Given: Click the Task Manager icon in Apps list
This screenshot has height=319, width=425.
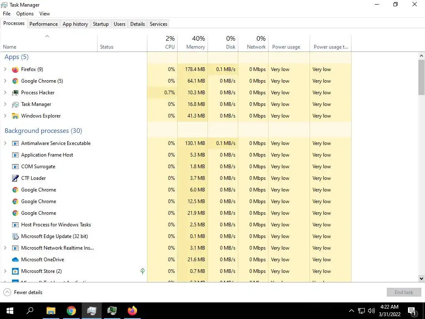Looking at the screenshot, I should tap(15, 104).
